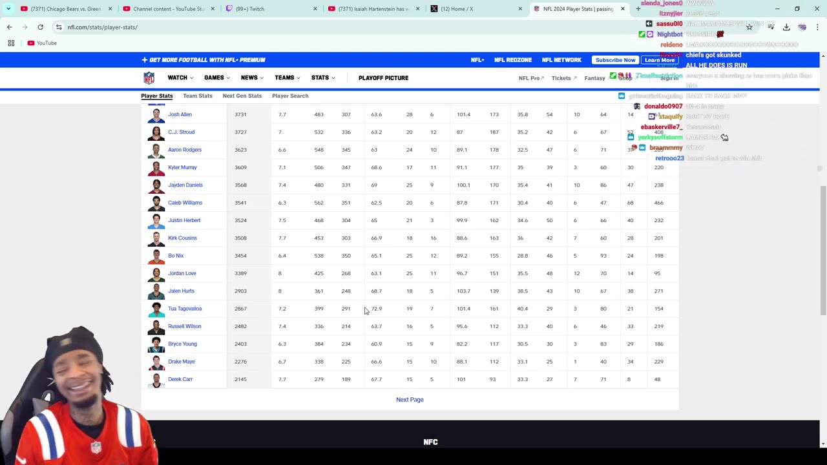Open the NFL+ link
827x465 pixels.
click(x=477, y=60)
